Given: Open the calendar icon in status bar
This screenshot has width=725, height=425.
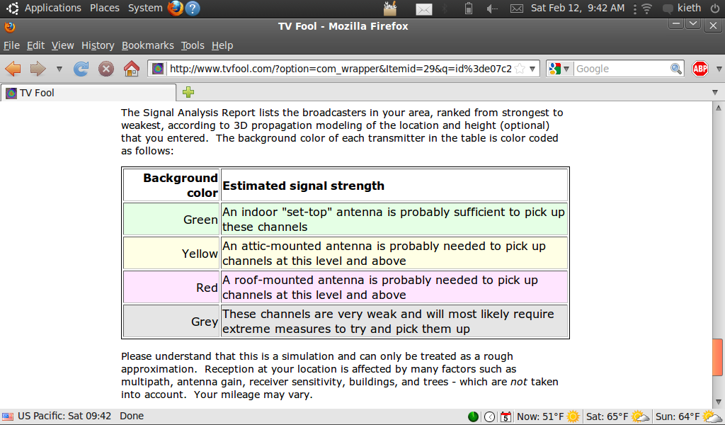Looking at the screenshot, I should click(x=506, y=416).
